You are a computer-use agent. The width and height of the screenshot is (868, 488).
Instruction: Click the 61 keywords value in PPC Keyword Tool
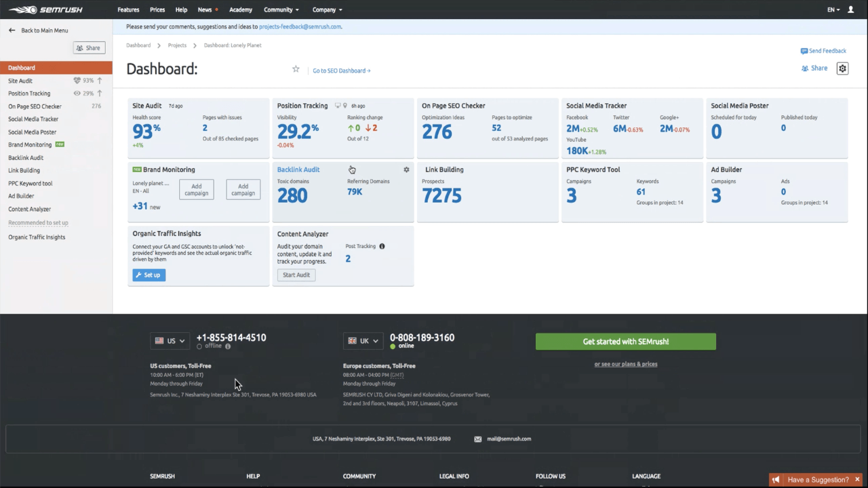tap(641, 192)
